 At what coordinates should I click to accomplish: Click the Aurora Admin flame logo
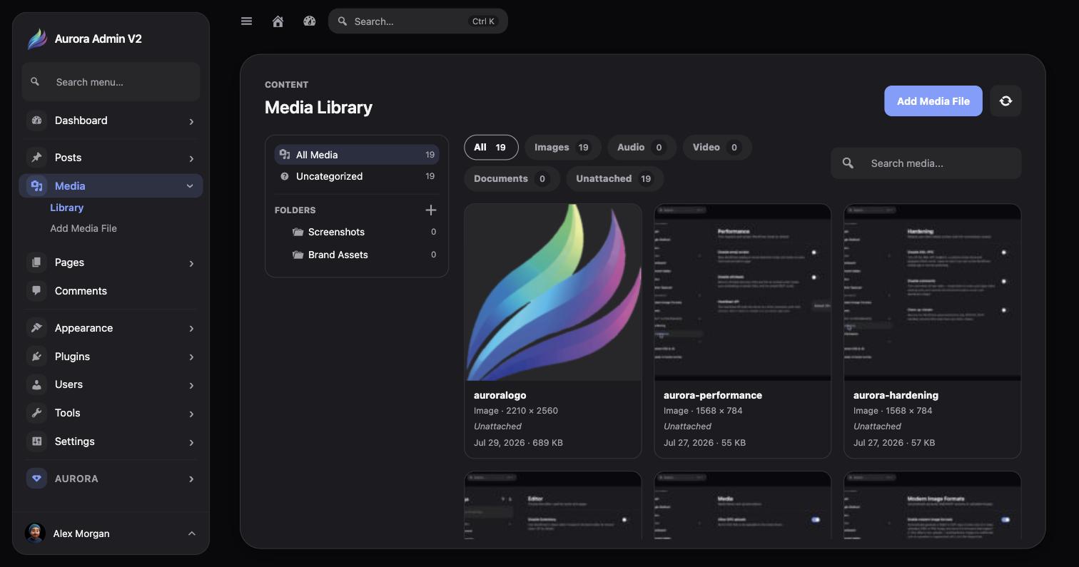(37, 39)
